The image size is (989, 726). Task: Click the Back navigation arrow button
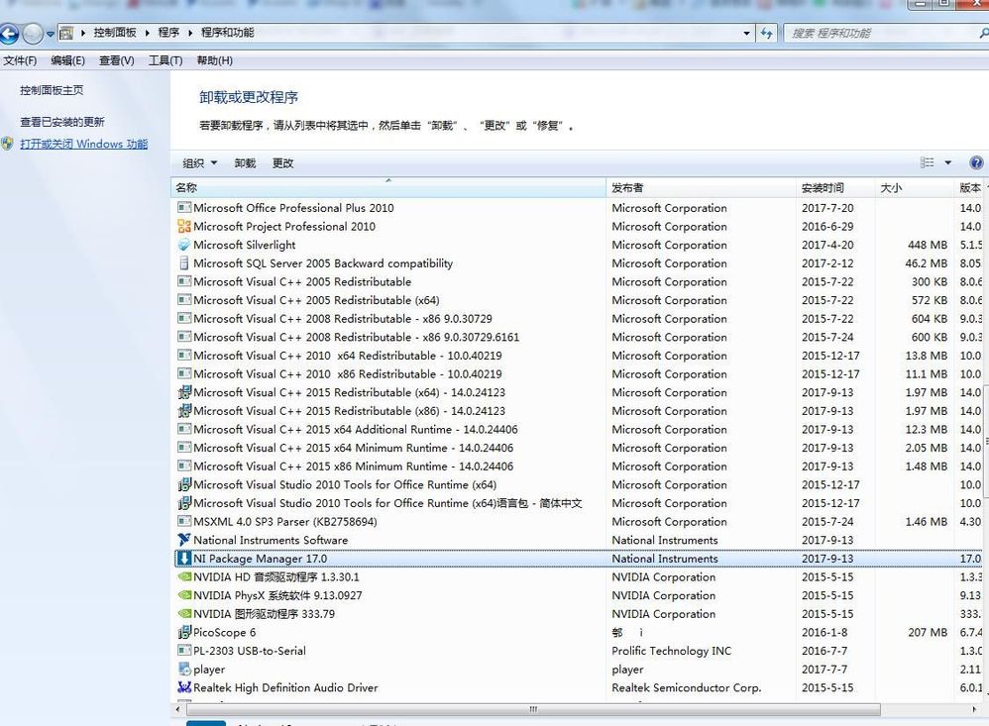[x=9, y=34]
